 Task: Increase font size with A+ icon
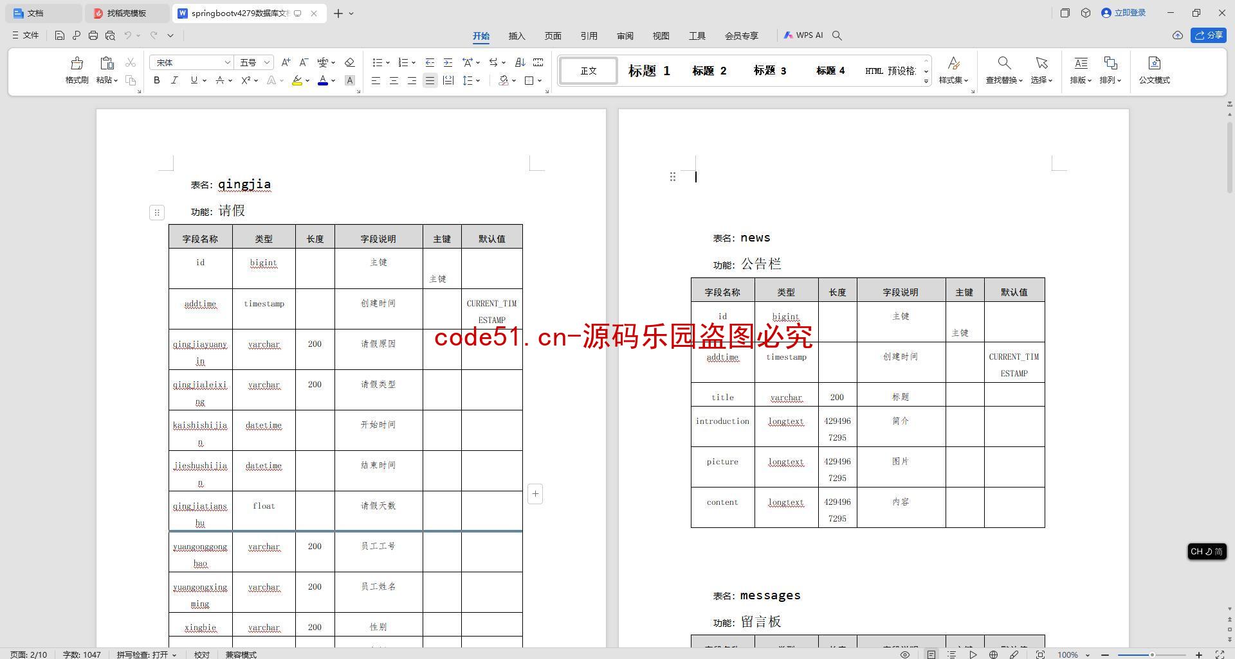tap(286, 62)
